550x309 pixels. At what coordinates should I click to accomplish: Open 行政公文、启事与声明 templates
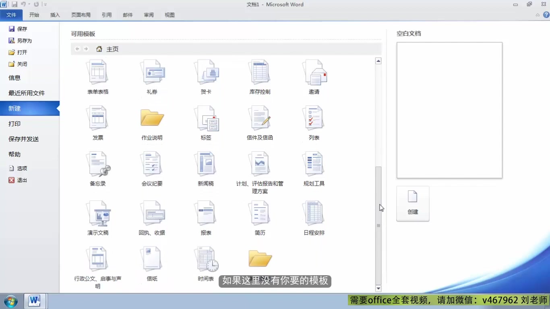(98, 268)
